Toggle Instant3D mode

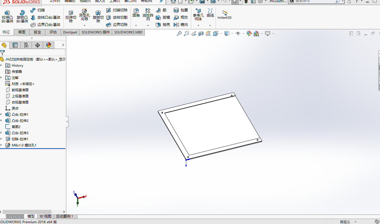tap(225, 15)
